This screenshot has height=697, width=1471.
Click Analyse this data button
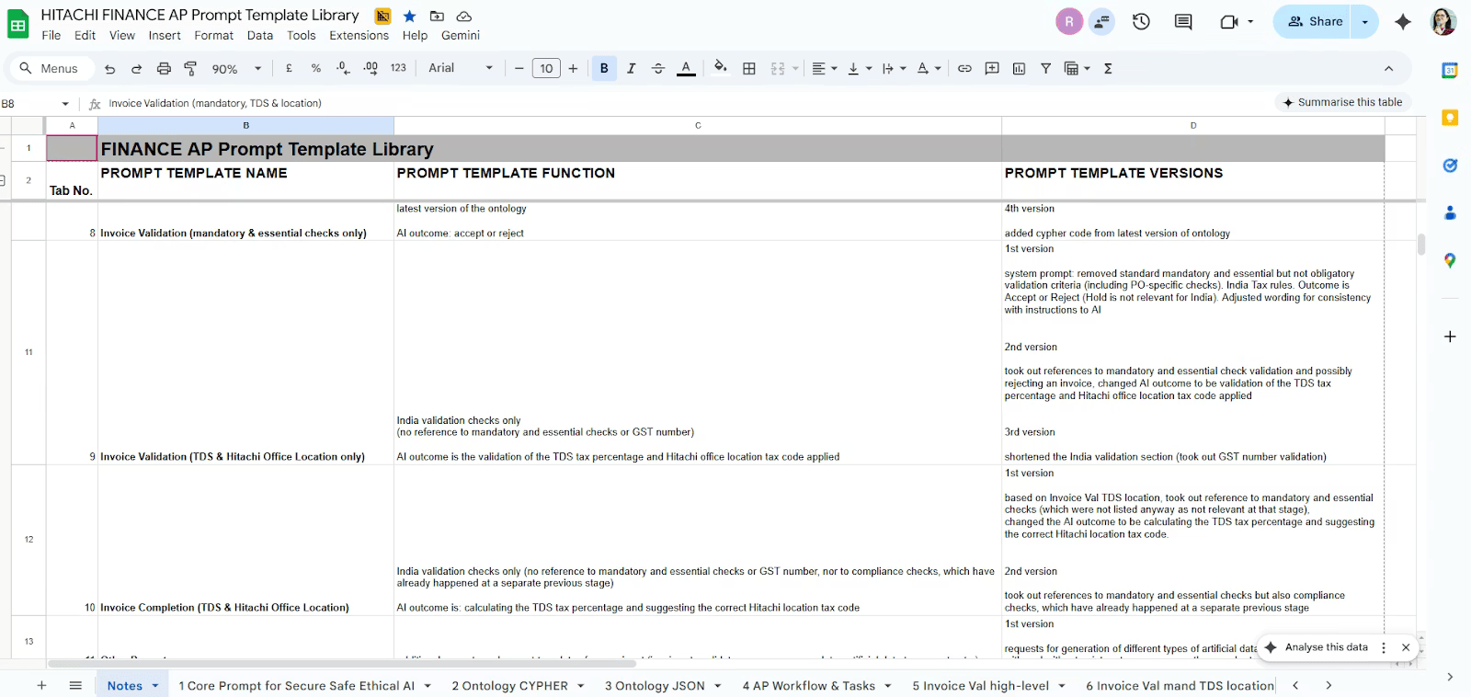1317,647
